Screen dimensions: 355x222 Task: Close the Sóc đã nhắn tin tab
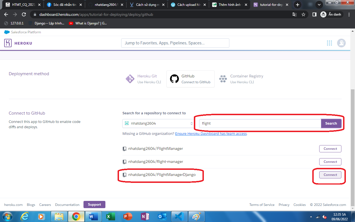pos(81,5)
